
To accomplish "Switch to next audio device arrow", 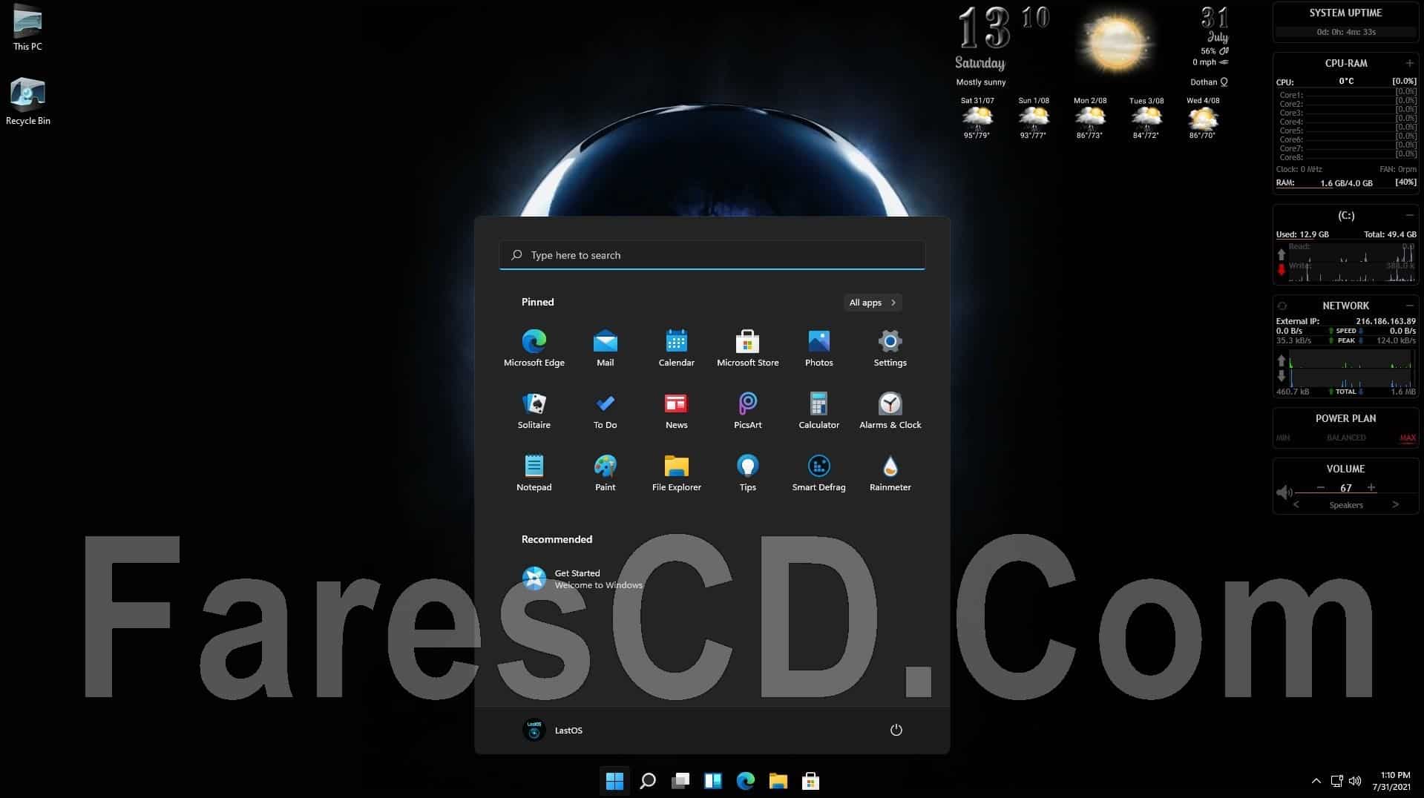I will tap(1396, 504).
